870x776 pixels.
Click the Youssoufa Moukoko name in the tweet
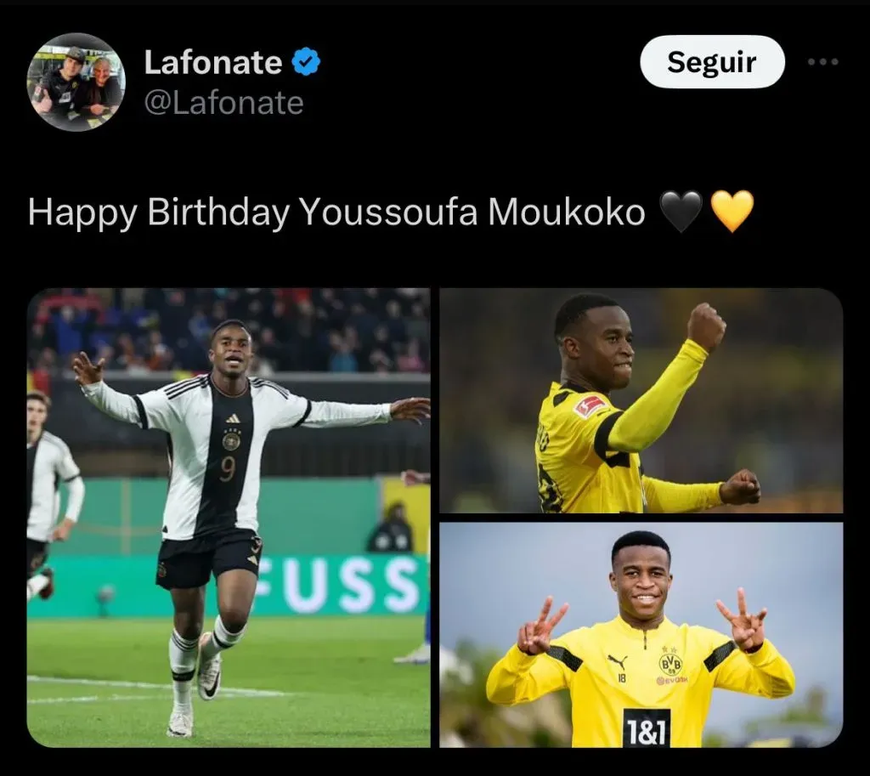[472, 212]
